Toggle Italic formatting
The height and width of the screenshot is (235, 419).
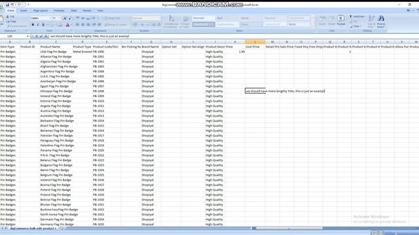[x=38, y=25]
